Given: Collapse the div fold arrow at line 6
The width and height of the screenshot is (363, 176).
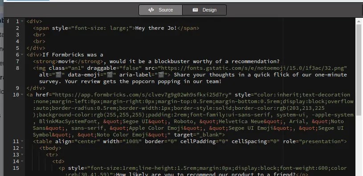Looking at the screenshot, I should (x=22, y=55).
